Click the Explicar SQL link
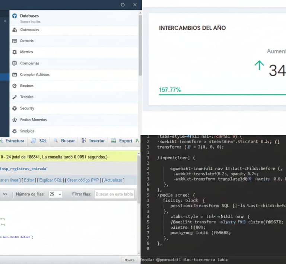The width and height of the screenshot is (286, 264). click(50, 180)
